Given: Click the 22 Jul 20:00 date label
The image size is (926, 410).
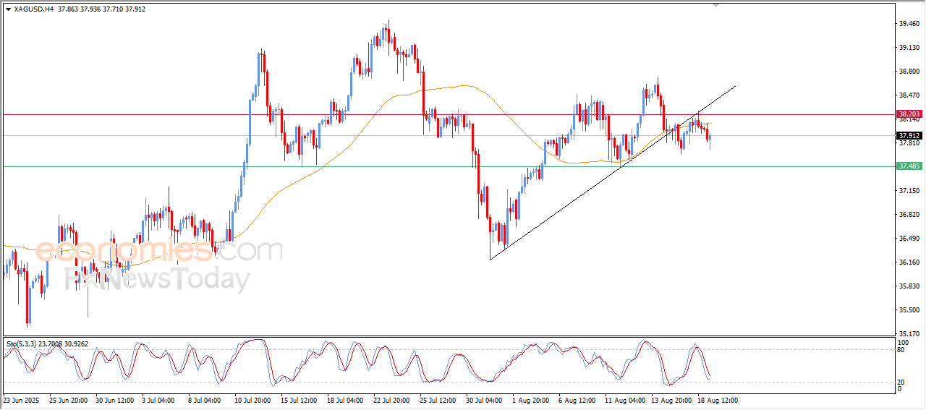Looking at the screenshot, I should point(393,400).
